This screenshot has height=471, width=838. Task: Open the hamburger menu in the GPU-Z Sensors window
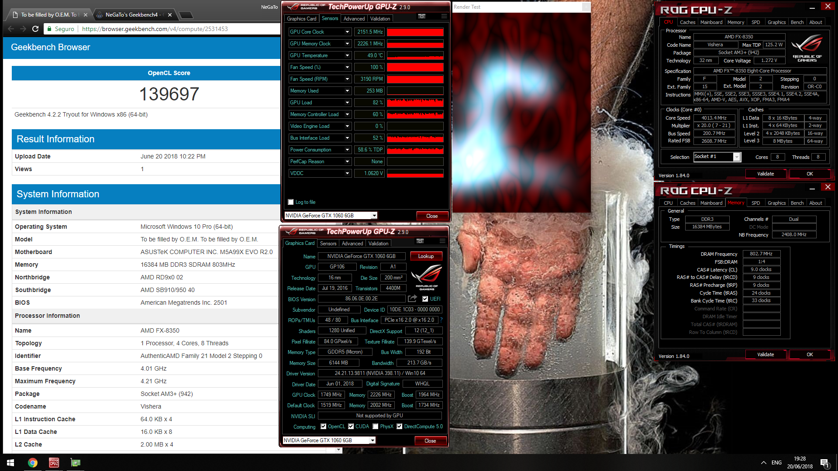[444, 16]
